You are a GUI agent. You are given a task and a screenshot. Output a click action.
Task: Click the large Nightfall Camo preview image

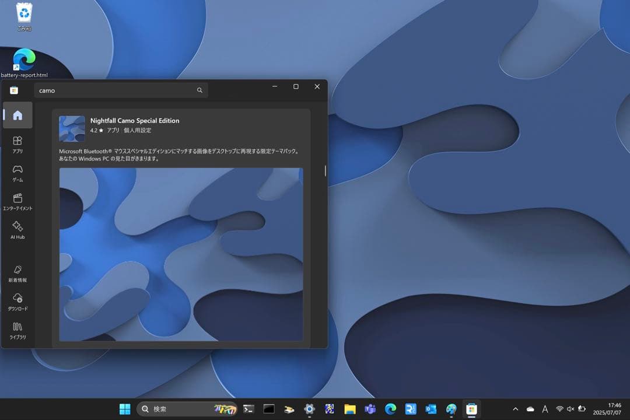click(181, 254)
